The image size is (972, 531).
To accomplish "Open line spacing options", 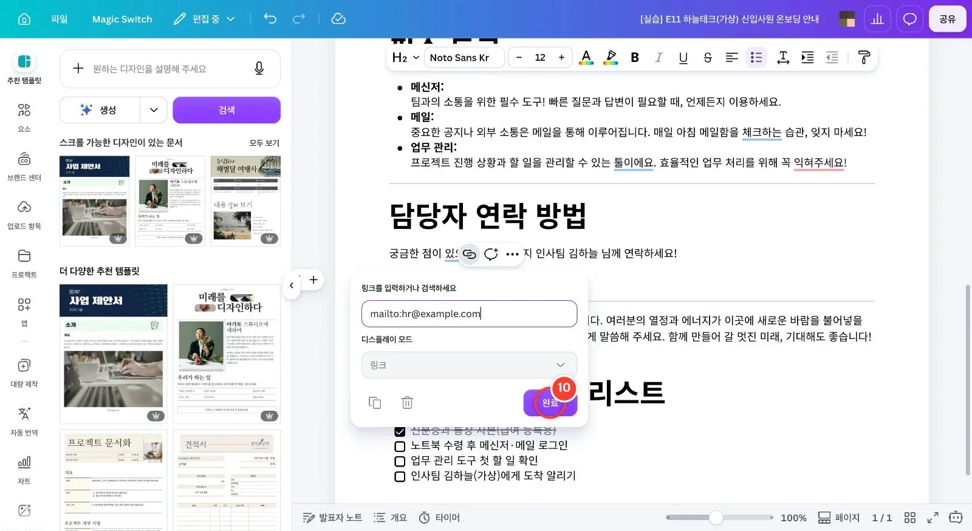I will [783, 57].
